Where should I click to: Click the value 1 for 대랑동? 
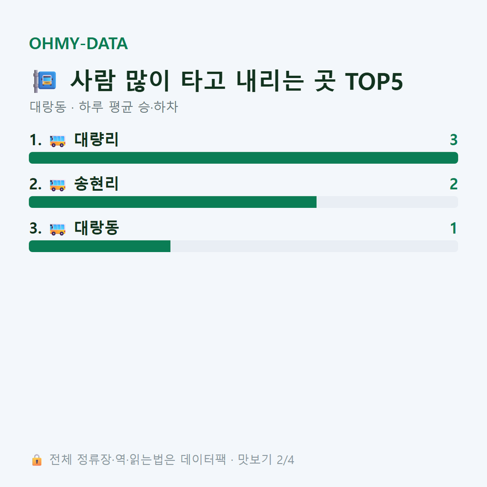pyautogui.click(x=454, y=228)
